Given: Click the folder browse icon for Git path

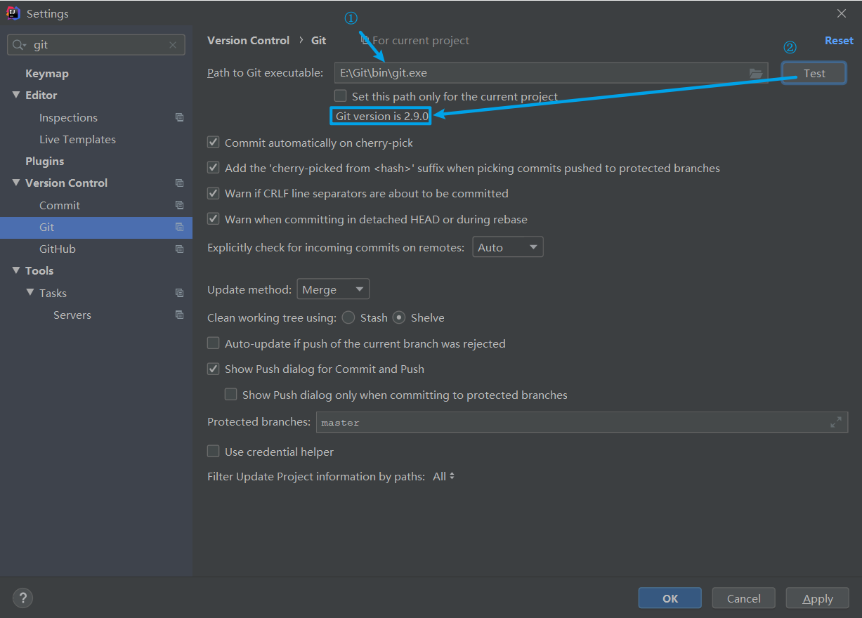Looking at the screenshot, I should pos(756,73).
